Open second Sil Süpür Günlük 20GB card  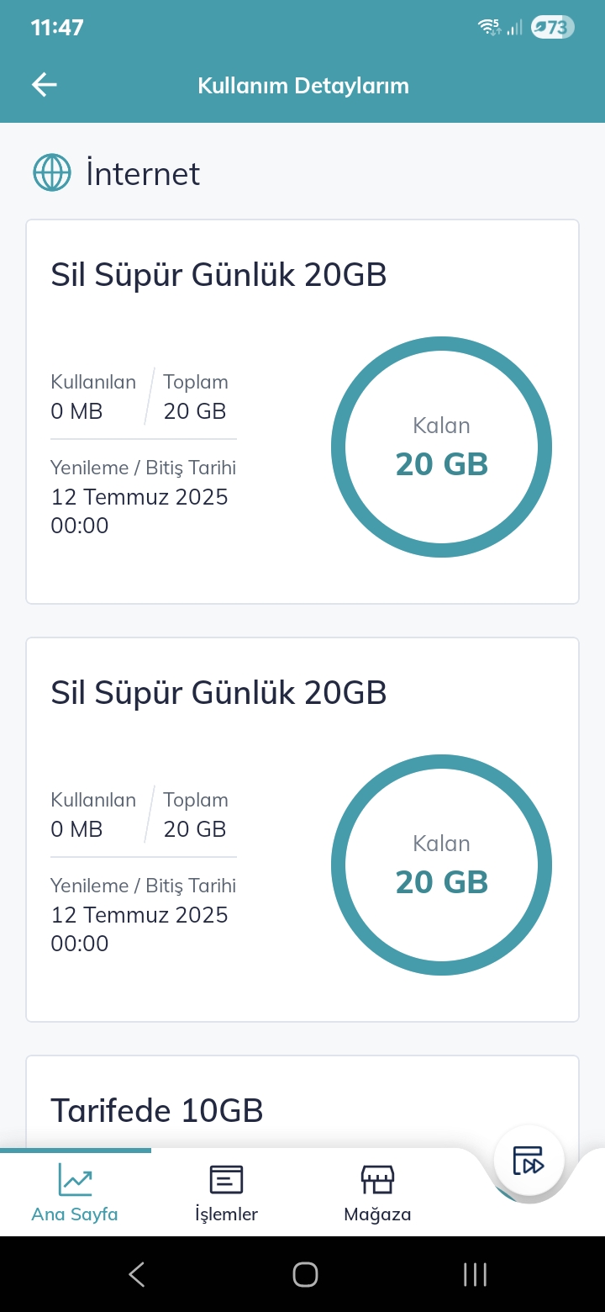tap(302, 829)
